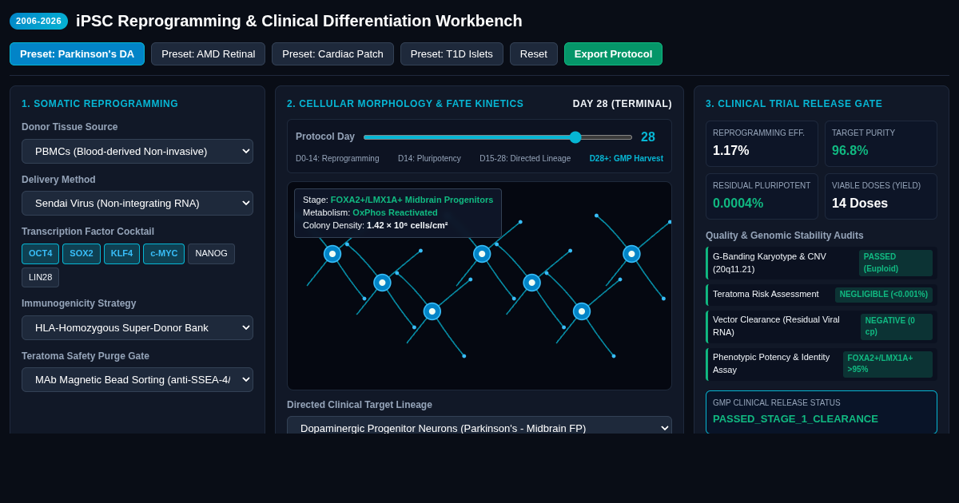
Task: Click the Metabolism: OxPhos Reactivated text
Action: pyautogui.click(x=370, y=212)
